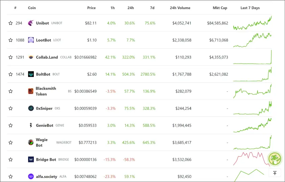
Task: Favorite Wagie Bot using the star
Action: click(10, 142)
